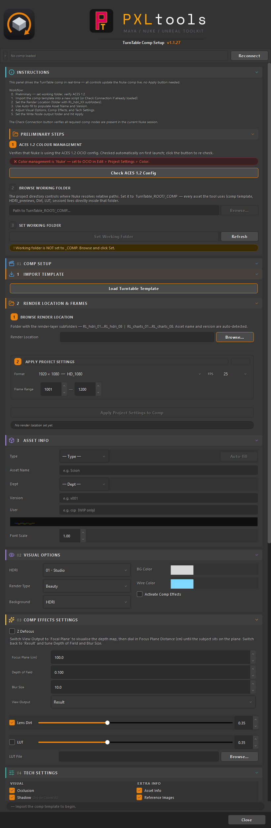
Task: Click the Wire Color blue swatch
Action: tap(182, 584)
